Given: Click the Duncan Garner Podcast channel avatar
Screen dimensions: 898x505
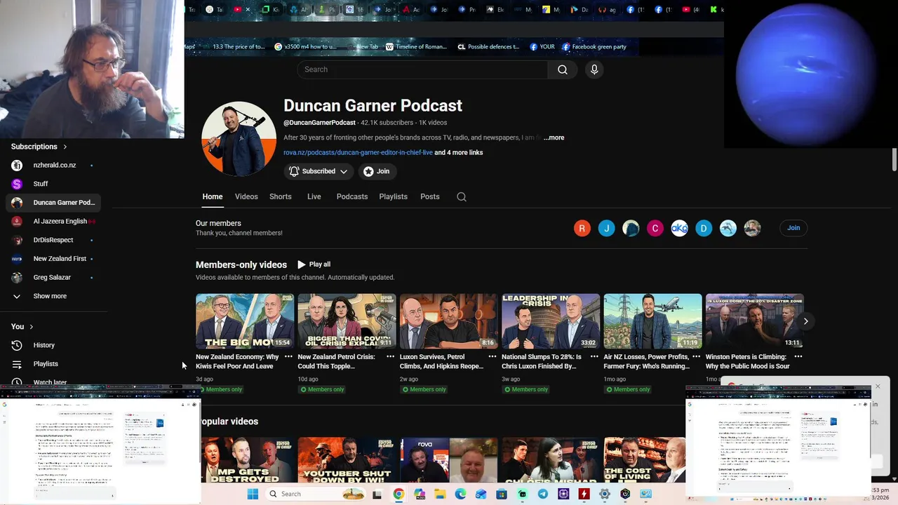Looking at the screenshot, I should coord(239,138).
